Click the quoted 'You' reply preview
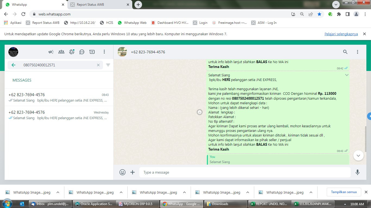Screen dimensions: 371x208 278,159
